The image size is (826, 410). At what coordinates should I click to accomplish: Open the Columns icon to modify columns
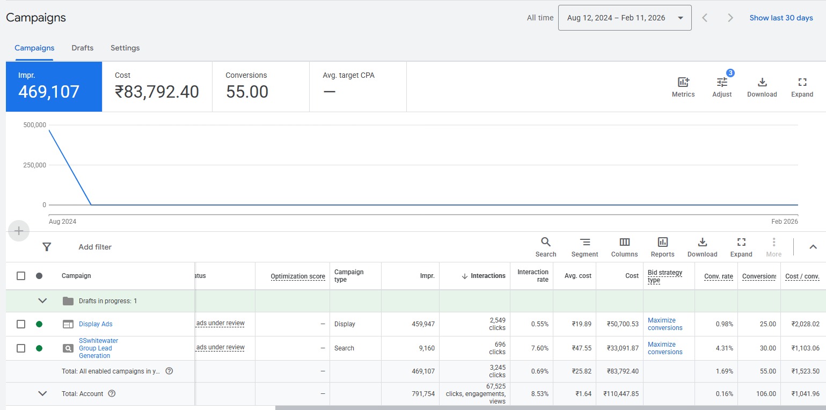[x=624, y=242]
